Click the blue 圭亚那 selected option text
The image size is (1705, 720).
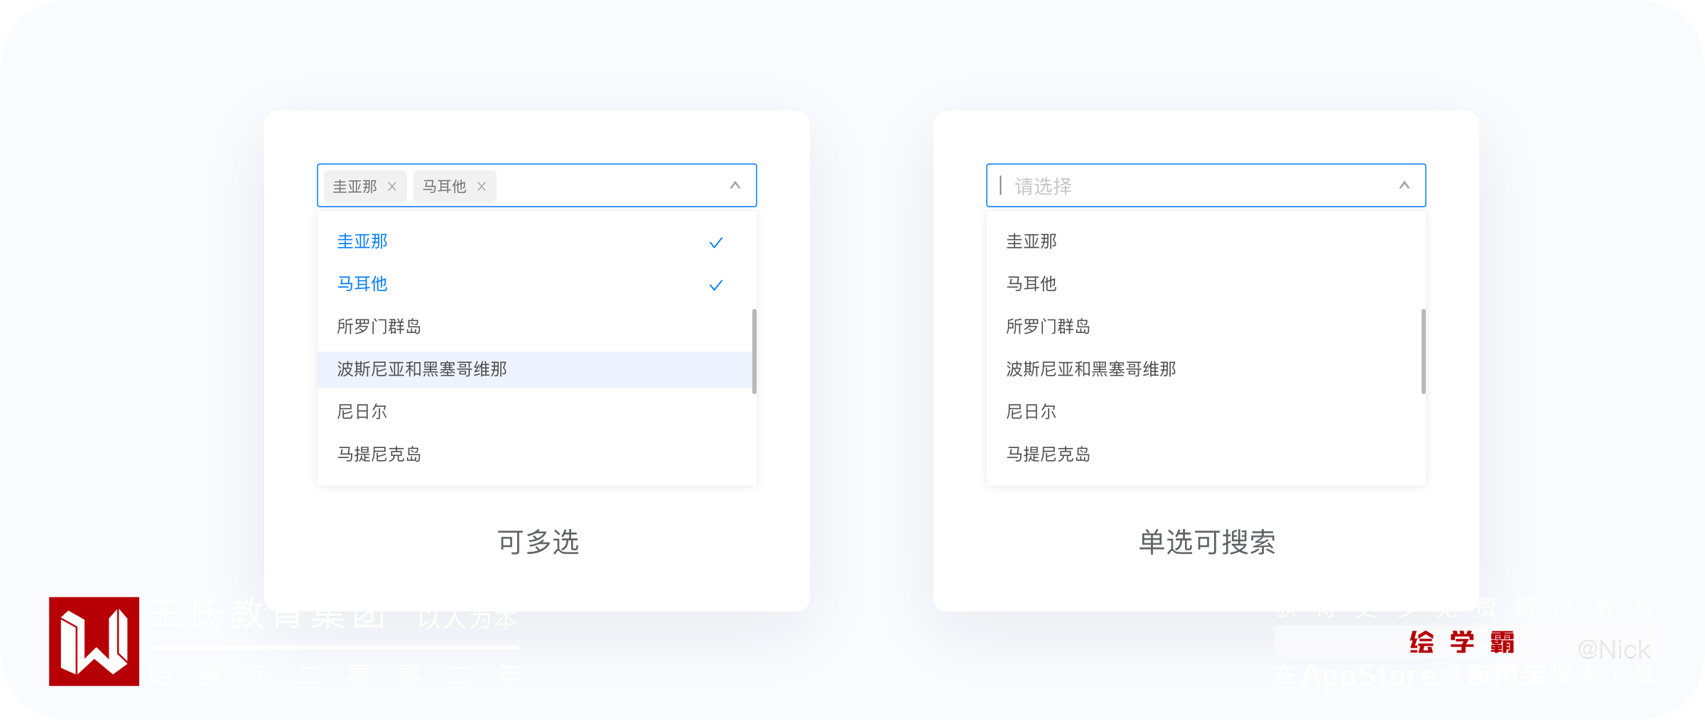[x=362, y=241]
